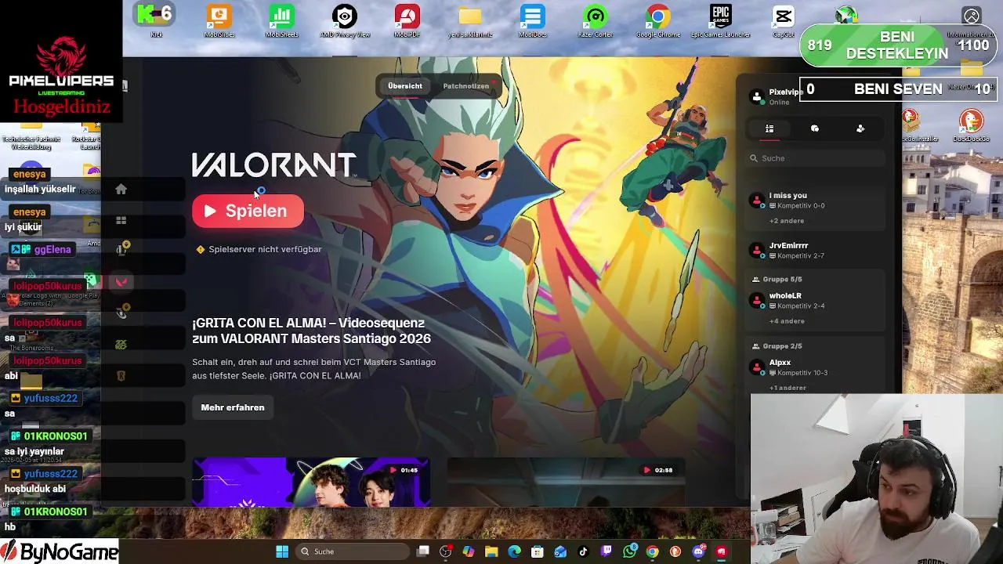Viewport: 1003px width, 564px height.
Task: Select friend 'I miss you'
Action: [x=815, y=201]
